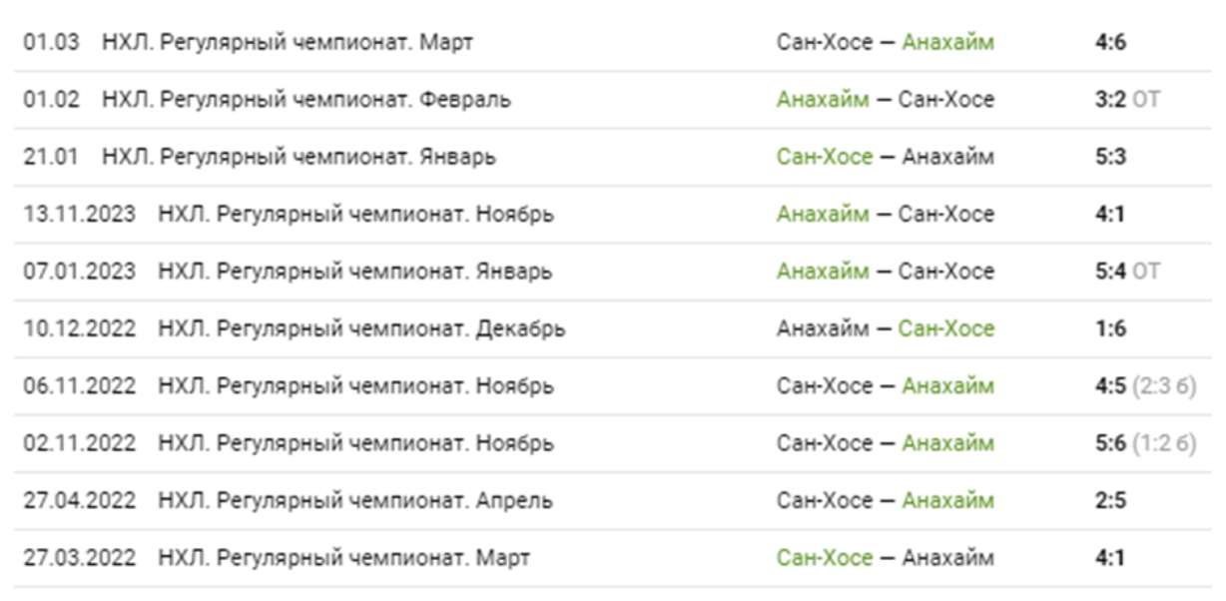Open the 27.03.2022 March match
Screen dimensions: 1226x601
pyautogui.click(x=343, y=557)
